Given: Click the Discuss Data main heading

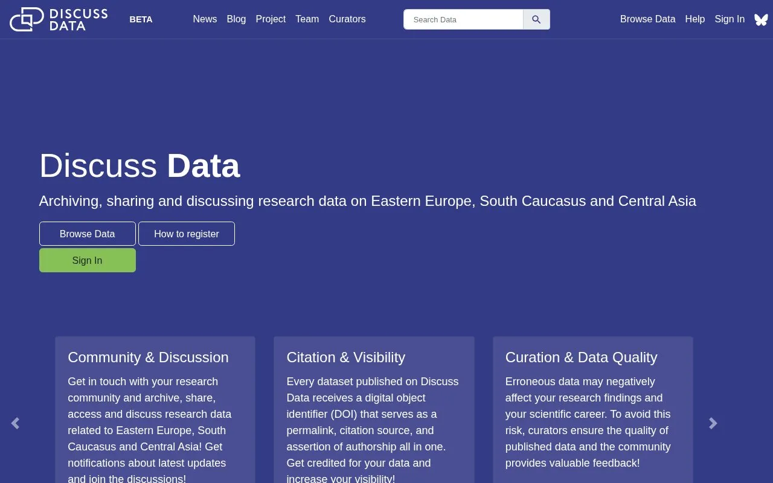Looking at the screenshot, I should pyautogui.click(x=140, y=165).
